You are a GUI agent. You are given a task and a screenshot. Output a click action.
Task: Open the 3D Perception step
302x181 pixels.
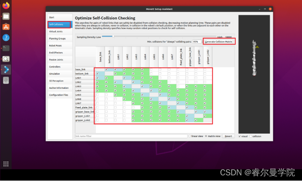pos(60,81)
